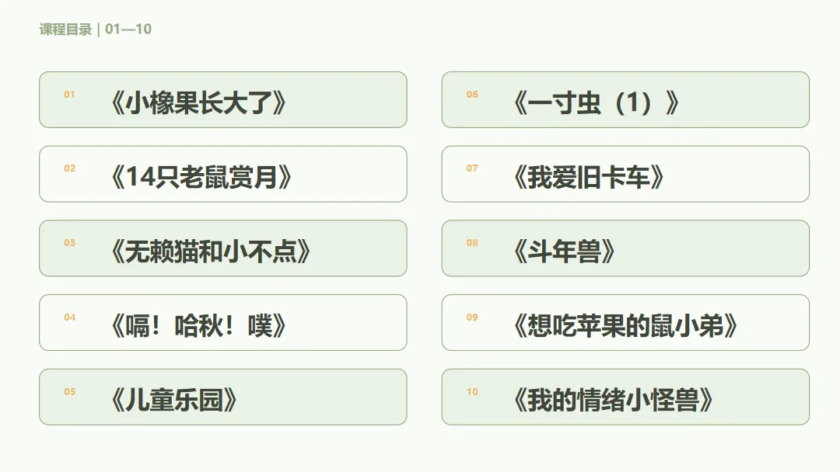Click the orange number 02 label
This screenshot has height=472, width=840.
click(x=70, y=168)
